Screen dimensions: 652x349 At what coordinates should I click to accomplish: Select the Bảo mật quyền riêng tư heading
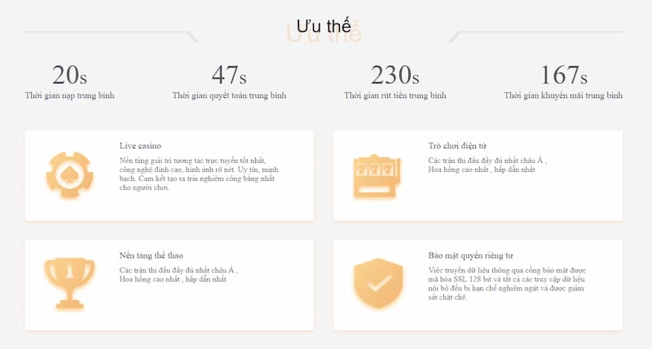470,255
